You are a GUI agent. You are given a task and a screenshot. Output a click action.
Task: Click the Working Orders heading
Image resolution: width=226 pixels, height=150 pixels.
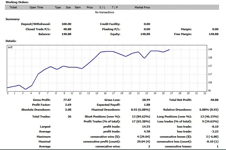[17, 2]
